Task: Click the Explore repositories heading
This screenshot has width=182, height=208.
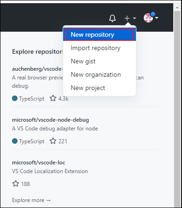Action: 37,52
